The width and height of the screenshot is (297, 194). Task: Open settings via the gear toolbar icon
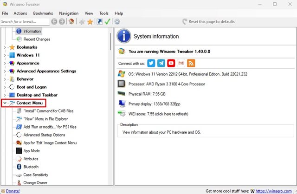[117, 22]
